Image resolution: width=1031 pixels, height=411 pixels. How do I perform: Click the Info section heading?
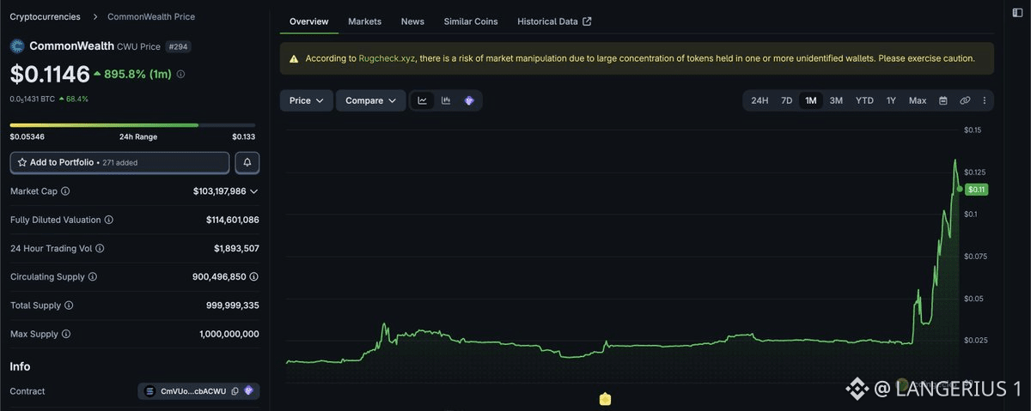click(20, 366)
